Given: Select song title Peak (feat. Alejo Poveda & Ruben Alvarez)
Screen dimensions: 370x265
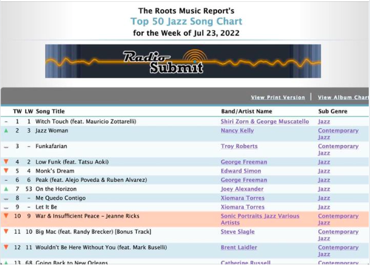Looking at the screenshot, I should (91, 180).
